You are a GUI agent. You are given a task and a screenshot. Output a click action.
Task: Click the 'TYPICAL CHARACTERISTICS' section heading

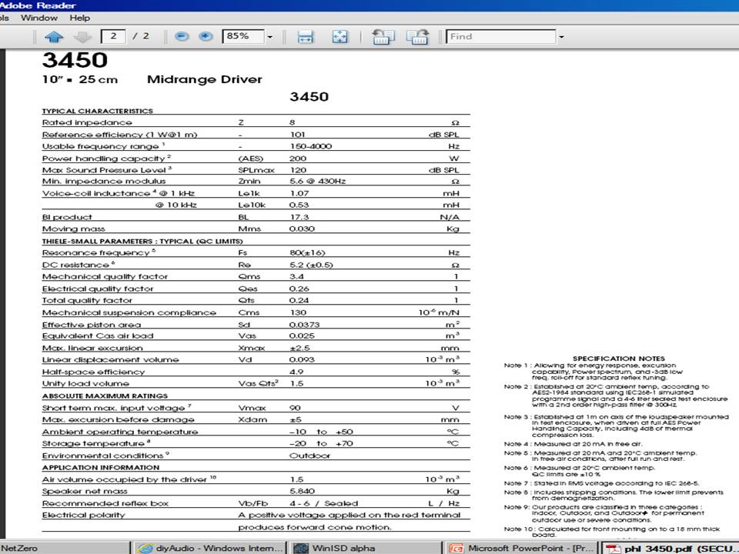pyautogui.click(x=98, y=111)
